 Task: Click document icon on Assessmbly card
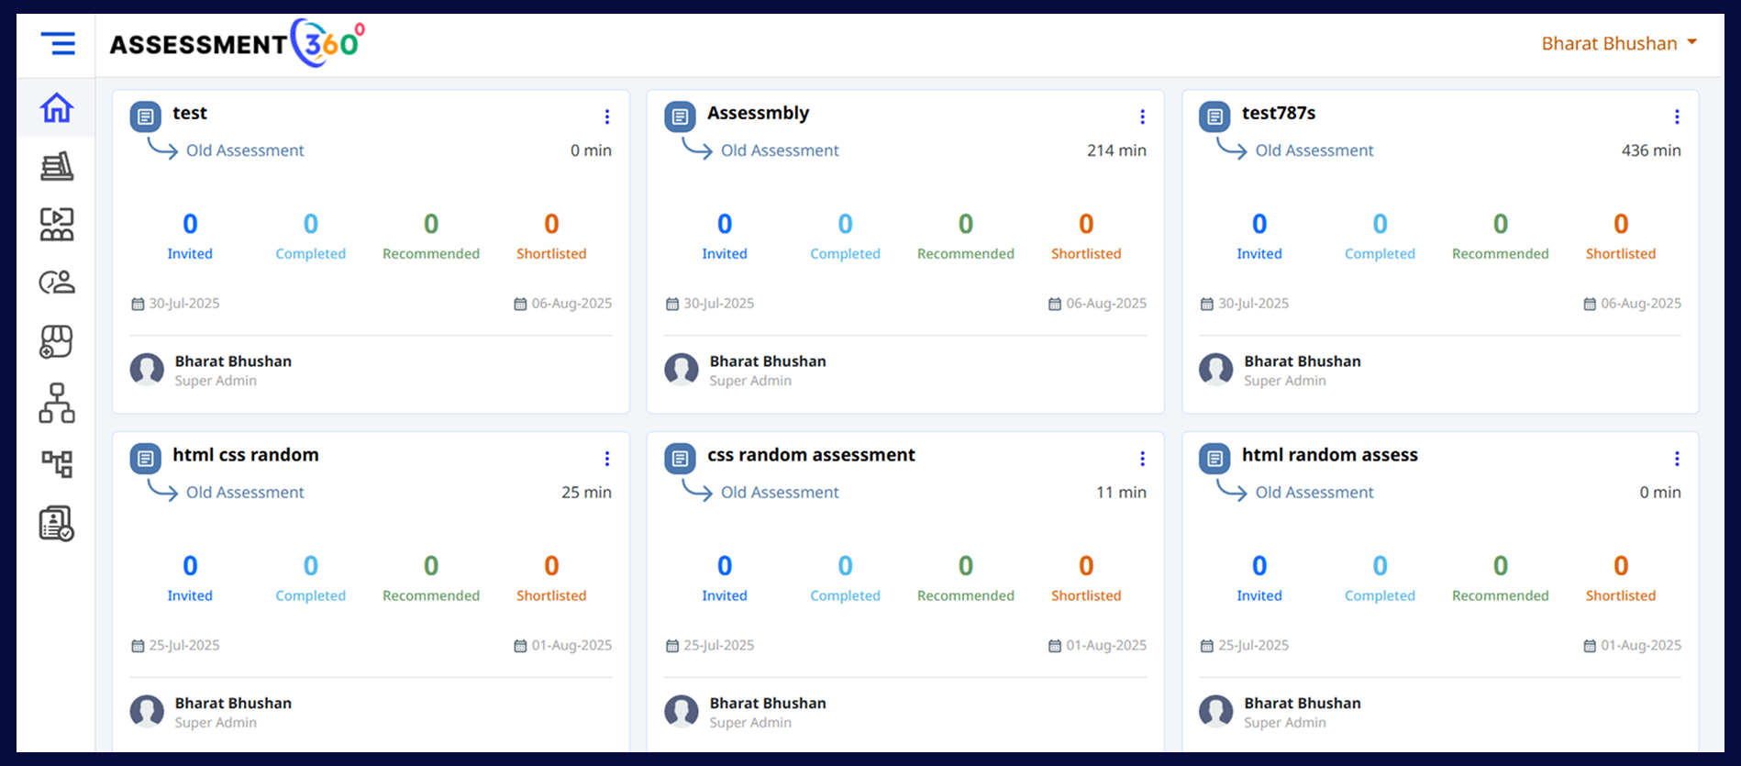click(x=680, y=117)
